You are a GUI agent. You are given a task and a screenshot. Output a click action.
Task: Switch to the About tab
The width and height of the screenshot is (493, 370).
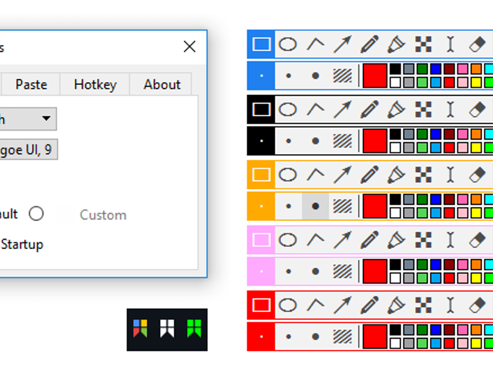[x=162, y=84]
